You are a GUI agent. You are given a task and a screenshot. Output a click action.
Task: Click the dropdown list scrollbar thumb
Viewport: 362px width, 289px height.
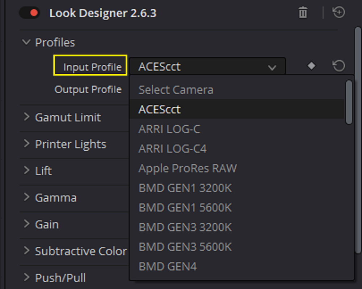(349, 102)
